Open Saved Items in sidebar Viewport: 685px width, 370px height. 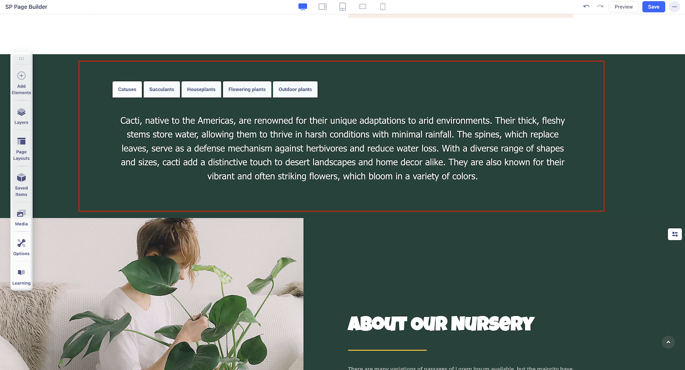click(21, 185)
